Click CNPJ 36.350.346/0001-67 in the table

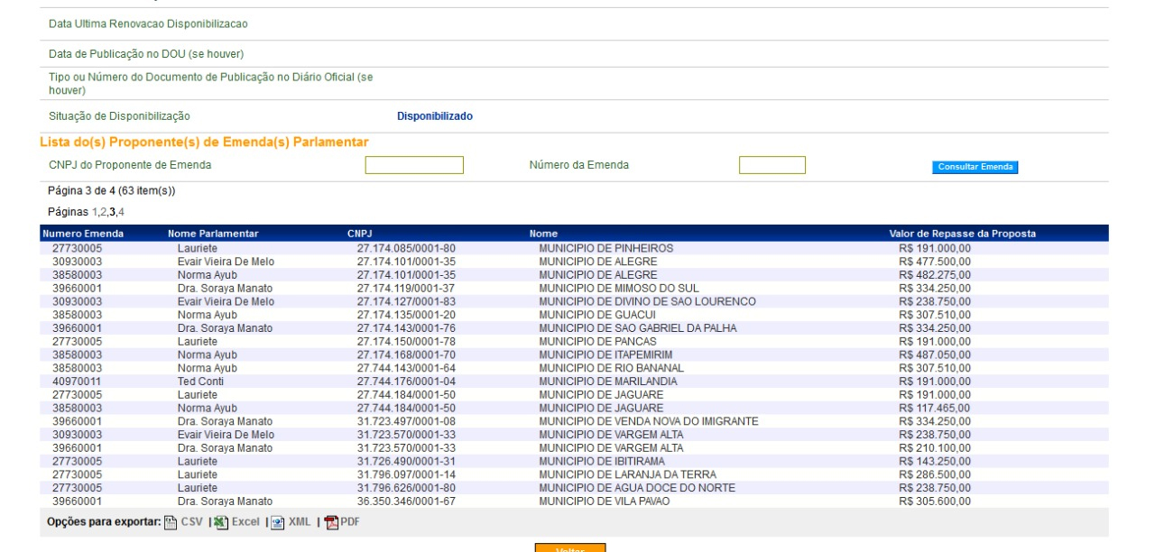(406, 501)
